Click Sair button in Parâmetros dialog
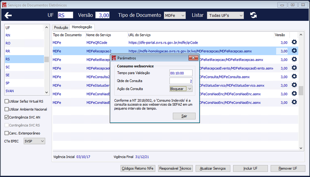The image size is (310, 177). click(184, 116)
